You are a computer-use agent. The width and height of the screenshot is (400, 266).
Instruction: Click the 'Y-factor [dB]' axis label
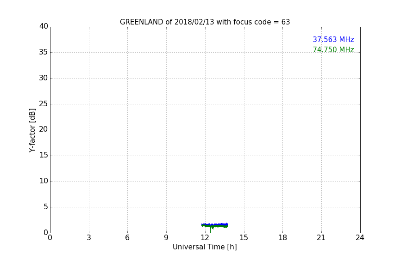tap(32, 130)
